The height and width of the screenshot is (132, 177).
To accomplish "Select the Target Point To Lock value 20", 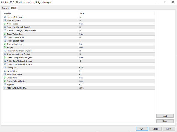I will [x=80, y=27].
